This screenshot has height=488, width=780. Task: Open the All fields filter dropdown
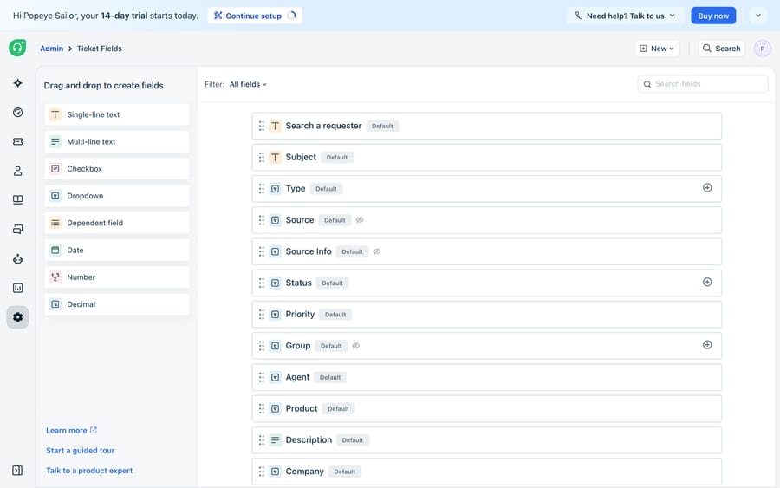(248, 84)
